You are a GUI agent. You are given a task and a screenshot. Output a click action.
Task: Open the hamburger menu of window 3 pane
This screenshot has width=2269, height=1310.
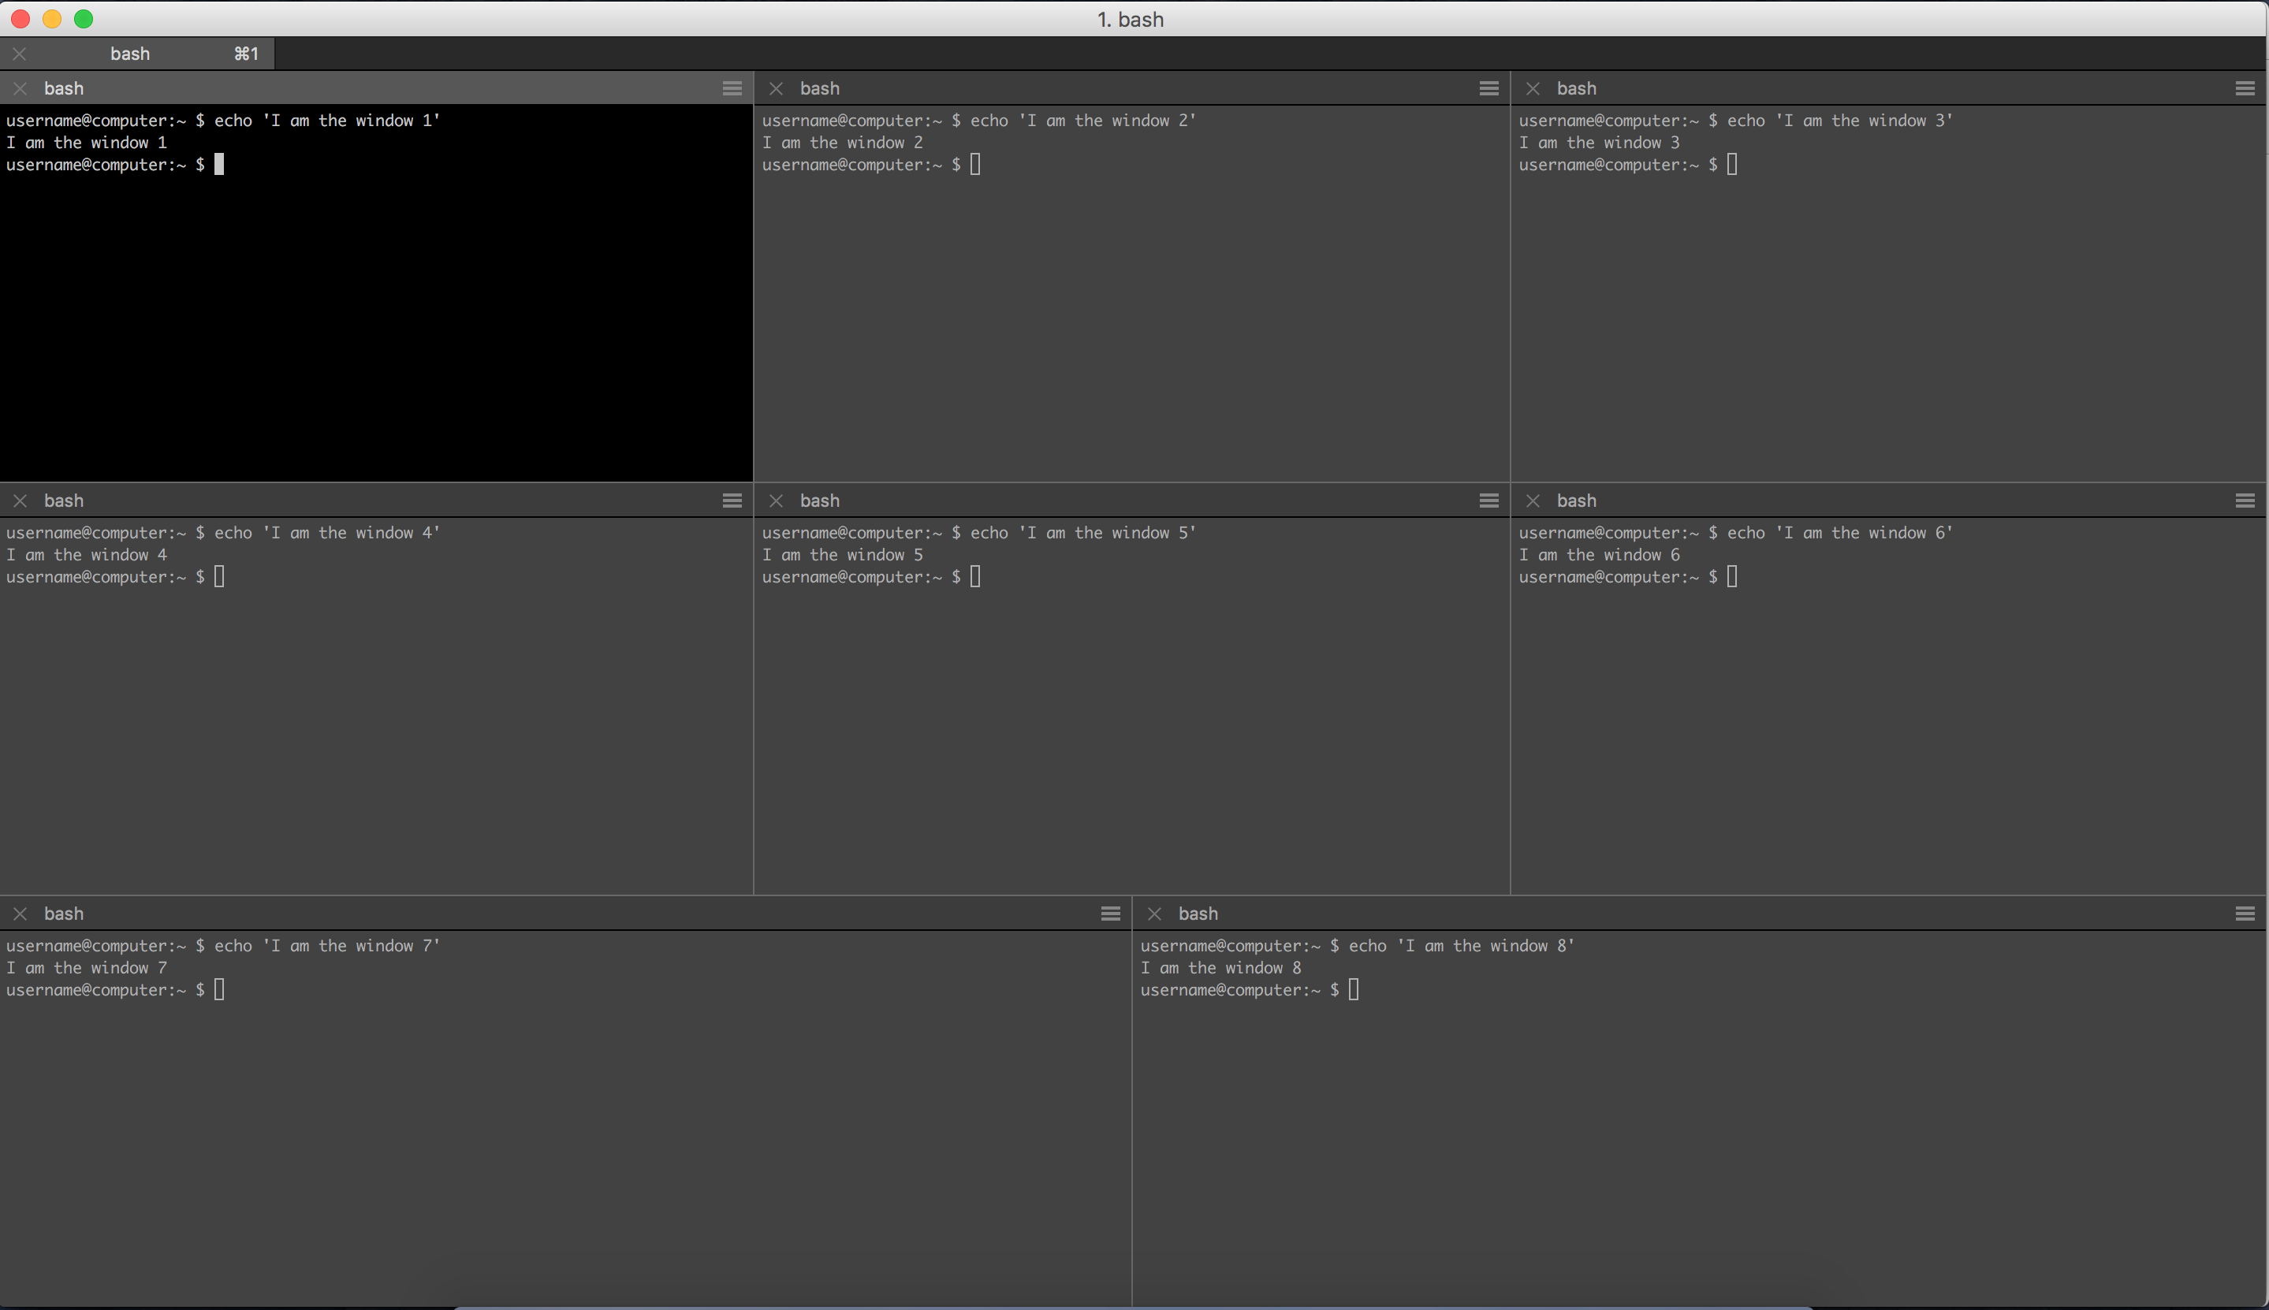point(2245,88)
